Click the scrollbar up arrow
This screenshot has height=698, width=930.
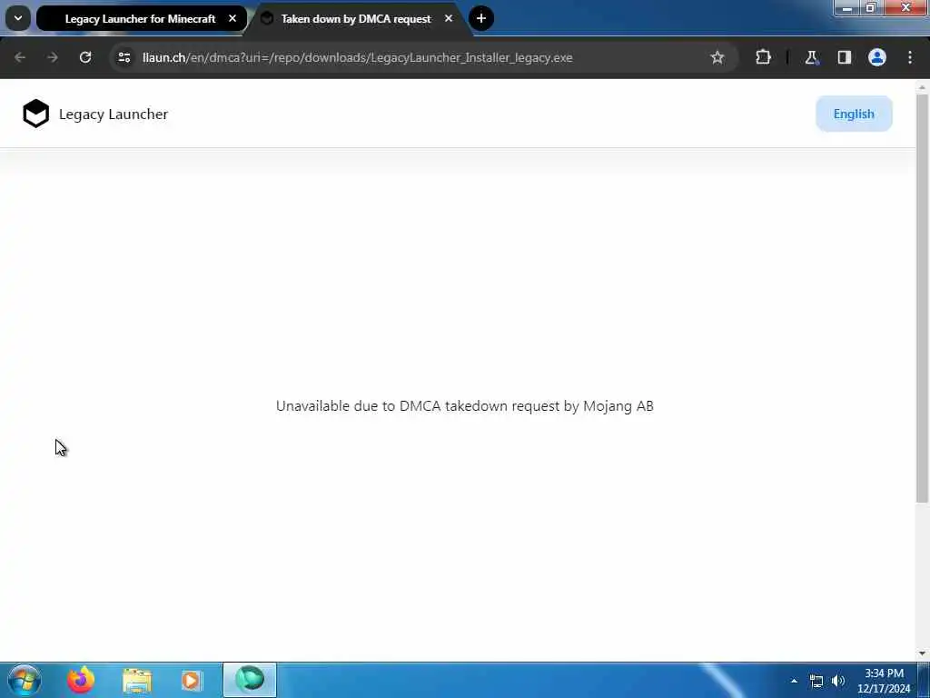[922, 87]
